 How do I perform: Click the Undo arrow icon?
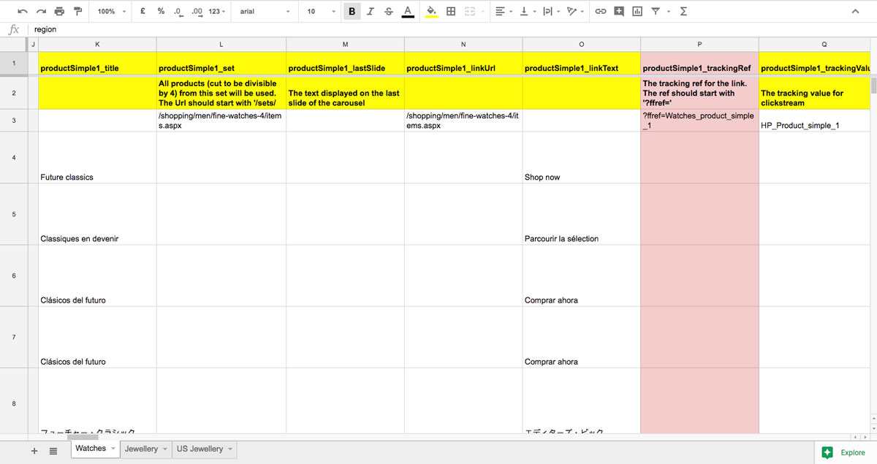(23, 12)
